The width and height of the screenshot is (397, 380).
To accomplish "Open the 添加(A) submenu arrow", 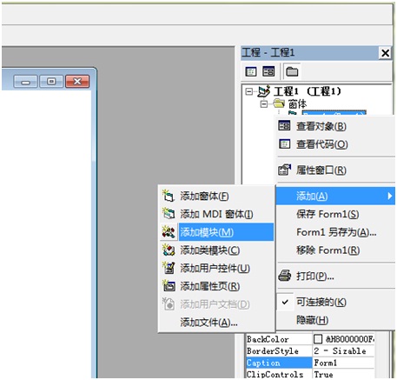I will click(x=390, y=197).
